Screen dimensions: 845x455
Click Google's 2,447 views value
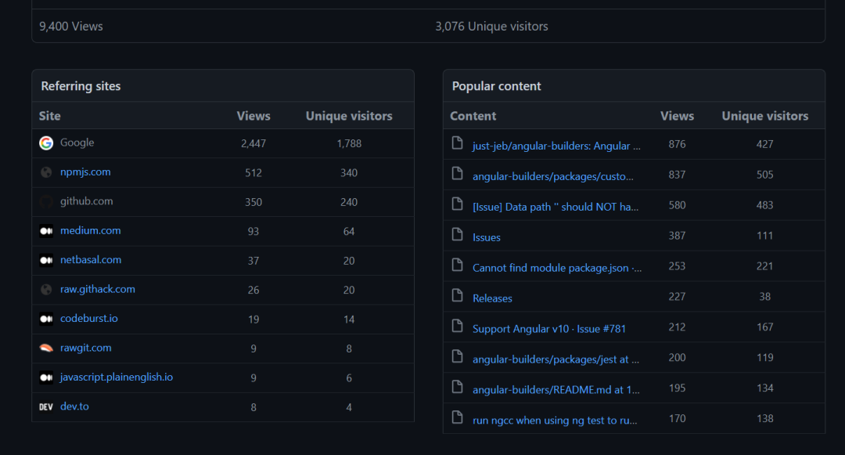(253, 143)
